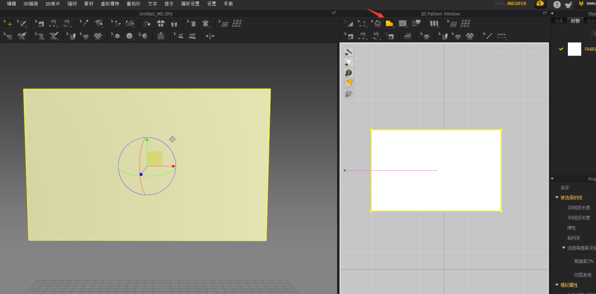Image resolution: width=596 pixels, height=294 pixels.
Task: Undock the 2D Pattern Window panel
Action: tap(545, 13)
